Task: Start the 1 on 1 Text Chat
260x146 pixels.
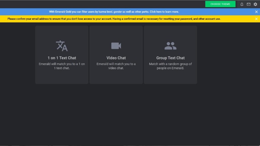Action: click(62, 55)
